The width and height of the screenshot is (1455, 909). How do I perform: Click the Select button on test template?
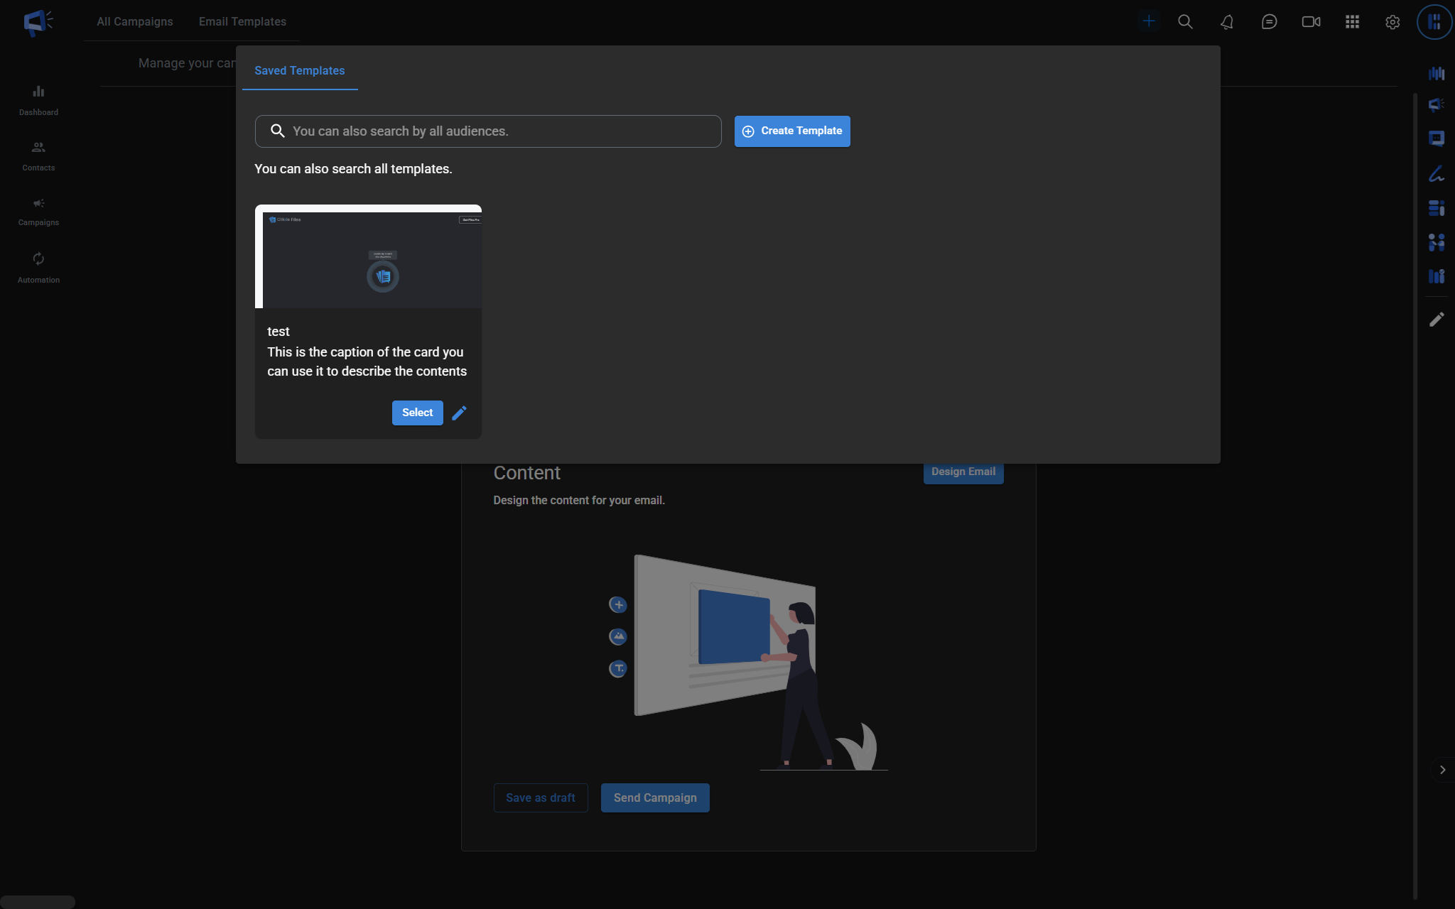(x=417, y=413)
